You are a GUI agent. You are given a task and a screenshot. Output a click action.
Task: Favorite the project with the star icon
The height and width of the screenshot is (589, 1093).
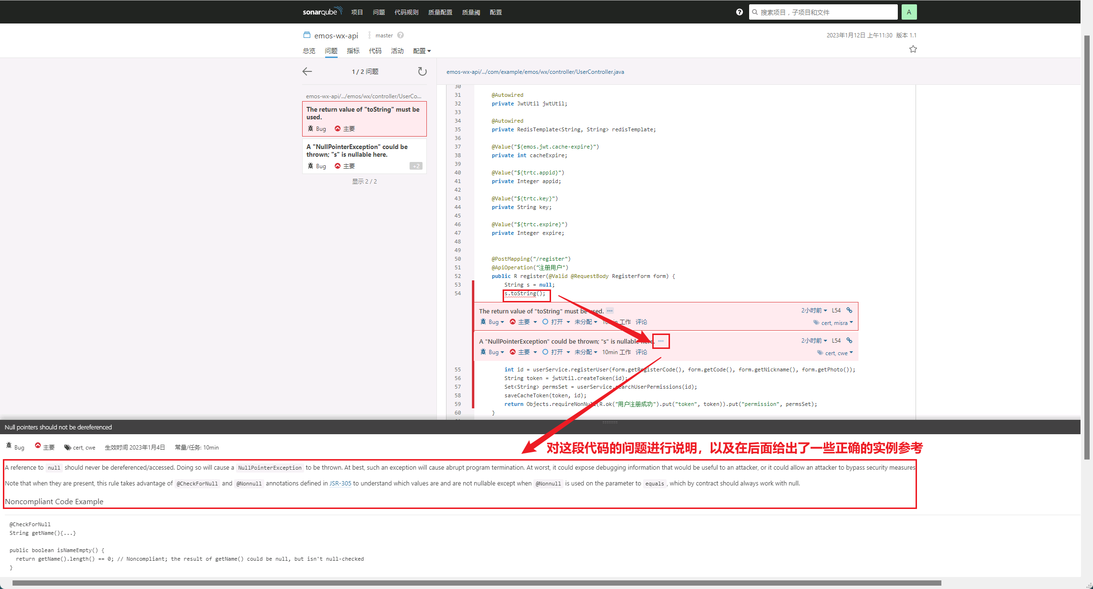tap(913, 49)
